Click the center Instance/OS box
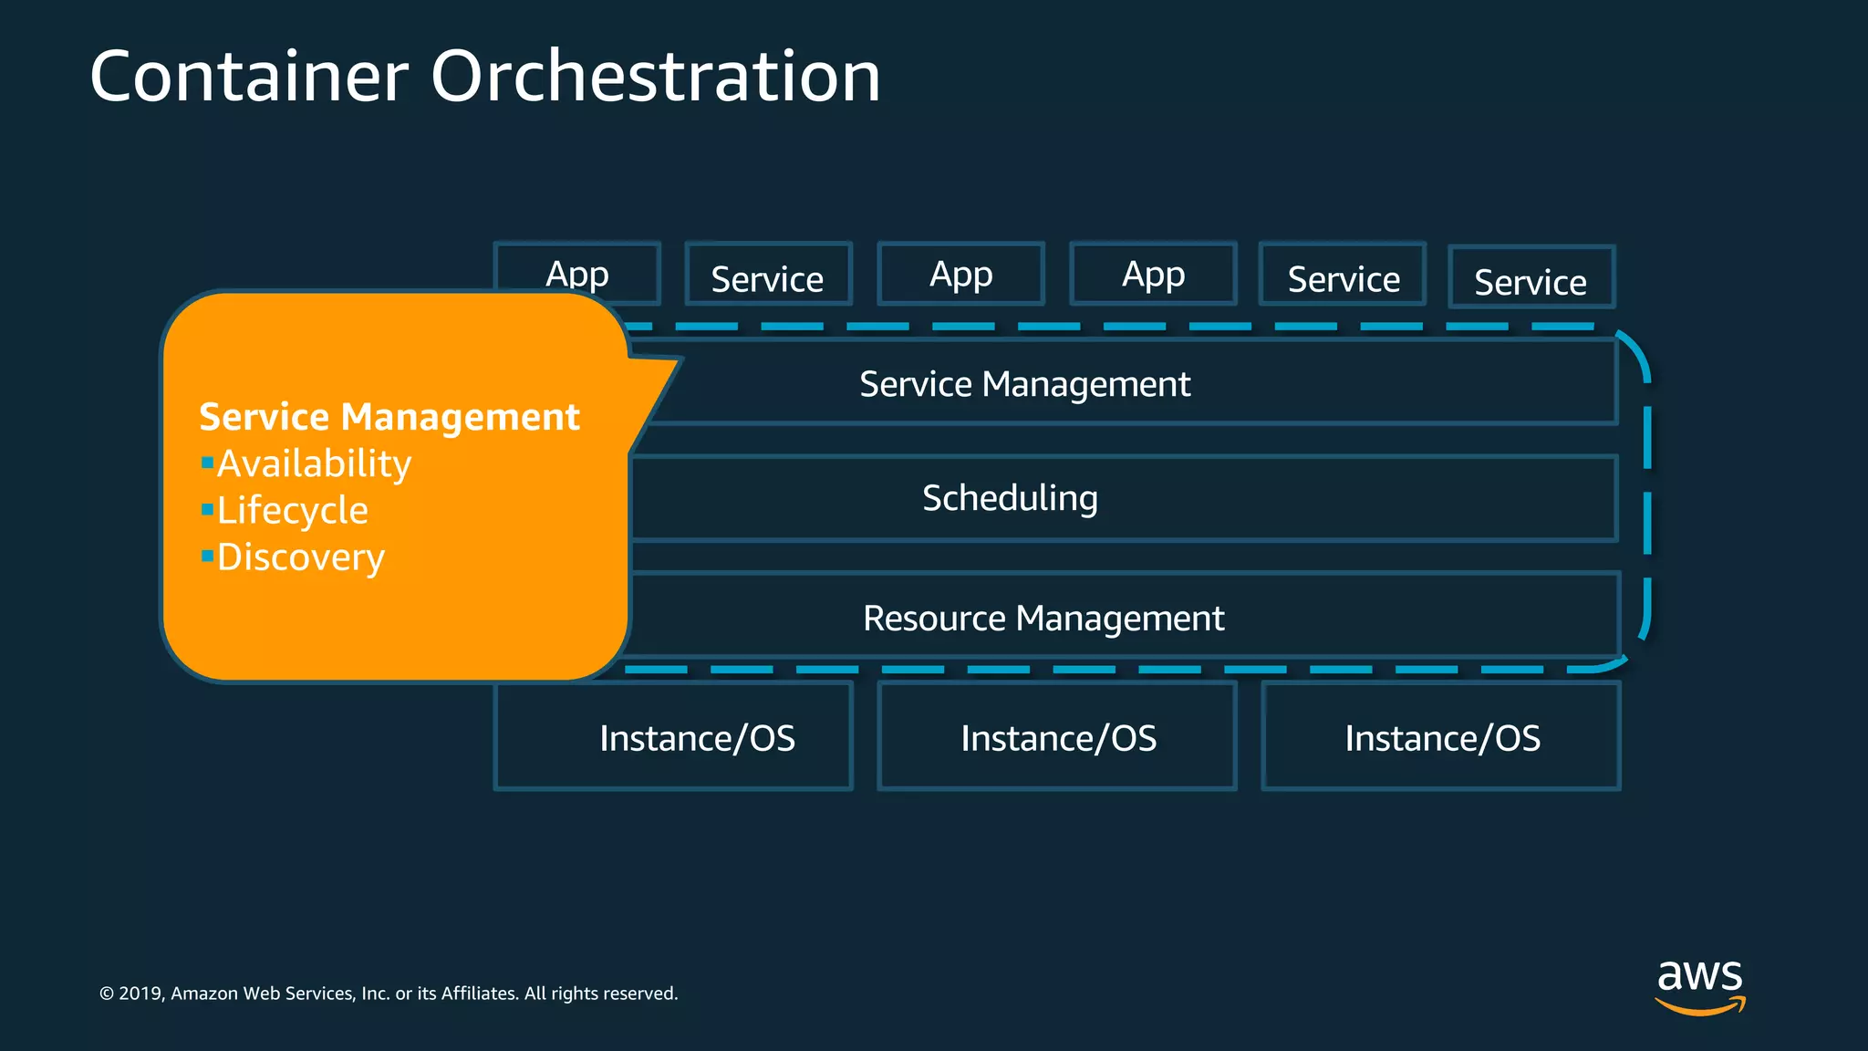 (x=1058, y=737)
